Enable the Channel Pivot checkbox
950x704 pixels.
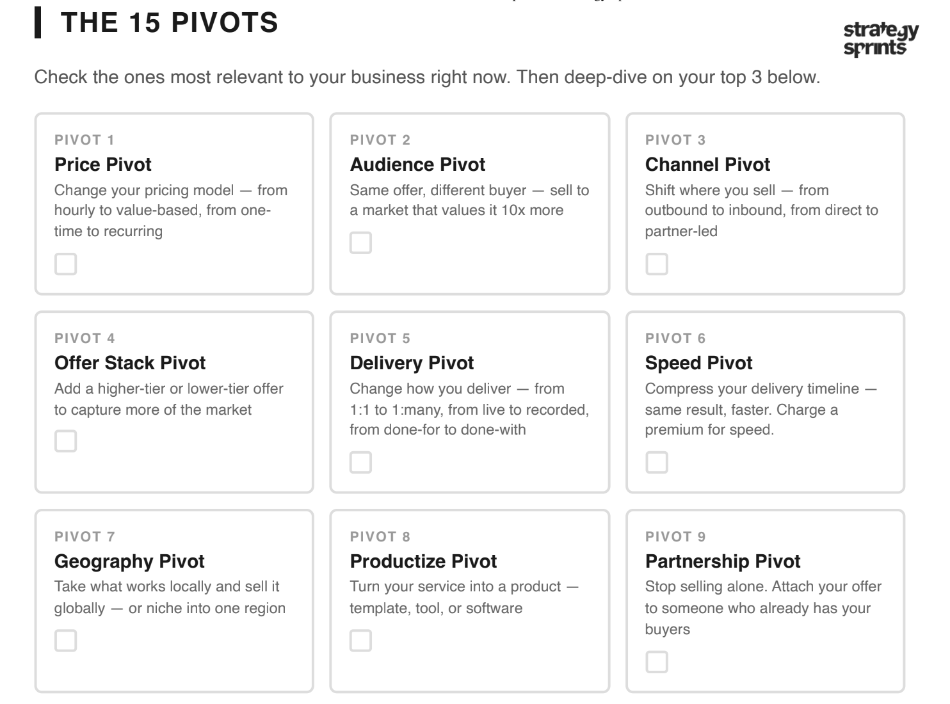click(656, 264)
